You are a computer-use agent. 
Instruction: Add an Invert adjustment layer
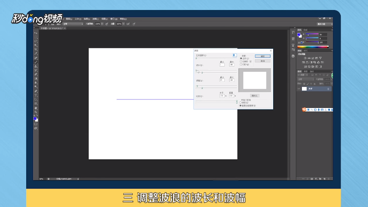[x=305, y=67]
